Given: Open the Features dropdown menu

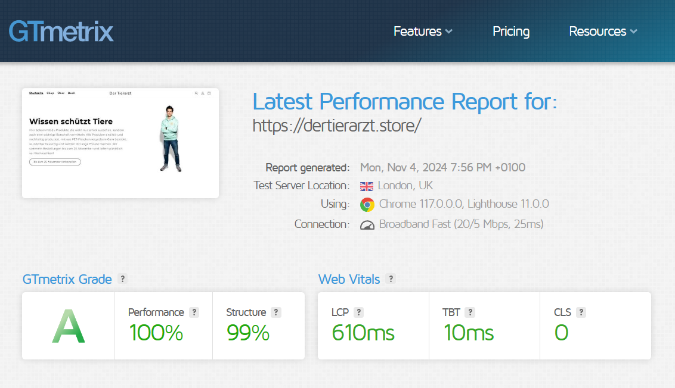Looking at the screenshot, I should click(423, 32).
